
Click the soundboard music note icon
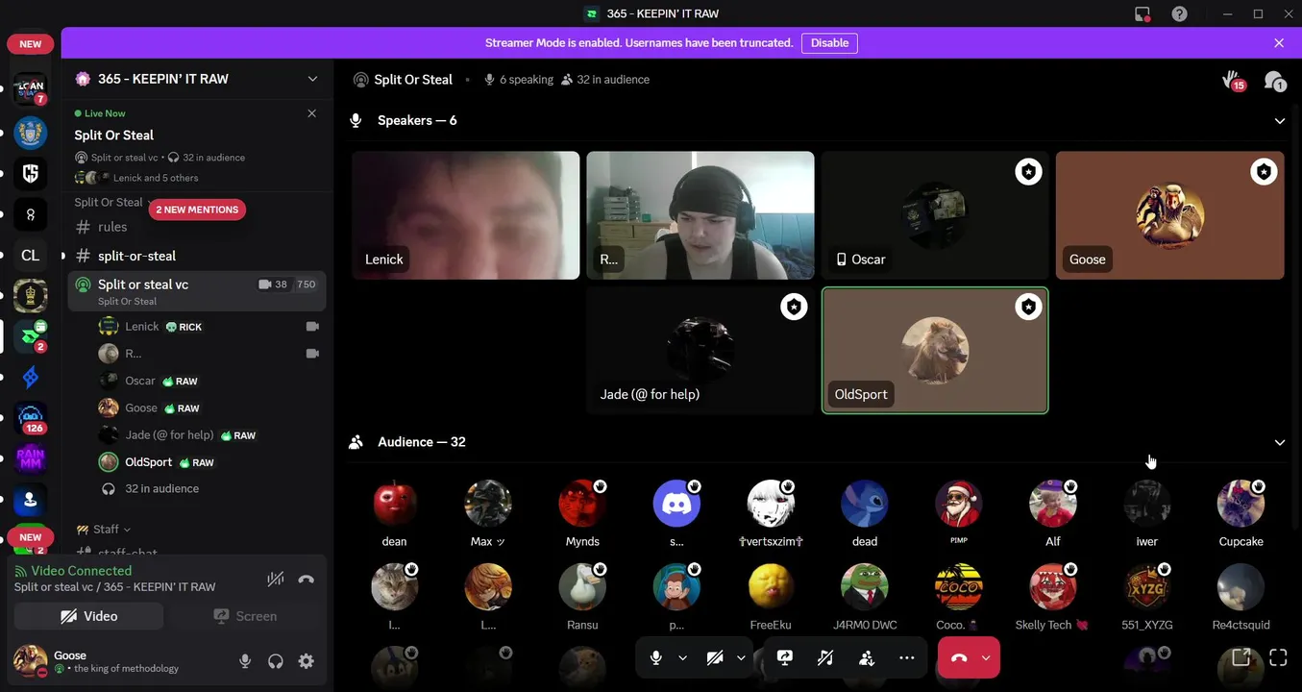[x=825, y=657]
